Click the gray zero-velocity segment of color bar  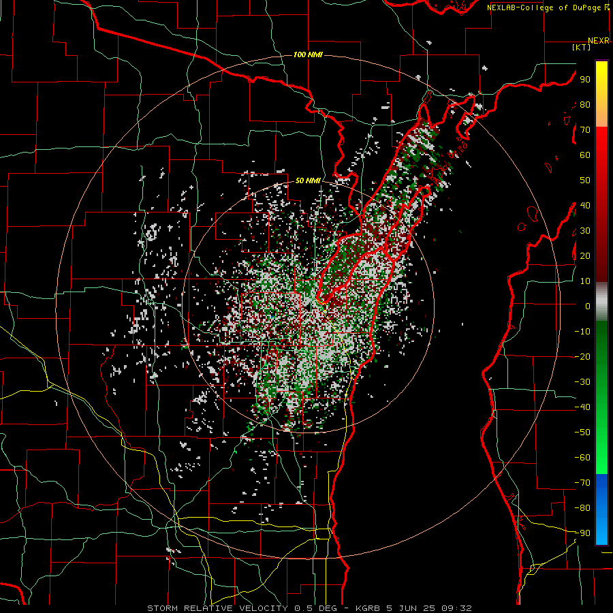point(601,302)
